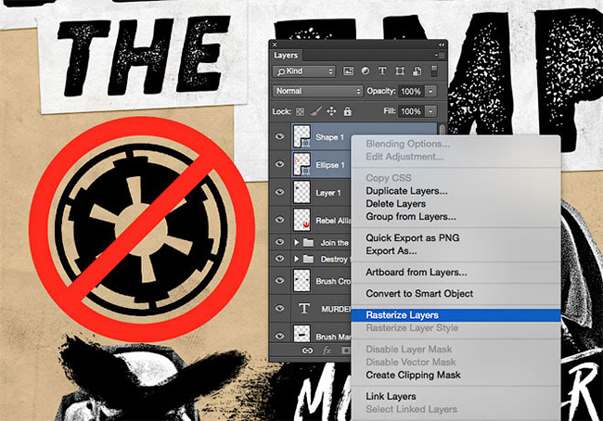Hide the MURDER text layer
Viewport: 603px width, 421px height.
pyautogui.click(x=279, y=309)
